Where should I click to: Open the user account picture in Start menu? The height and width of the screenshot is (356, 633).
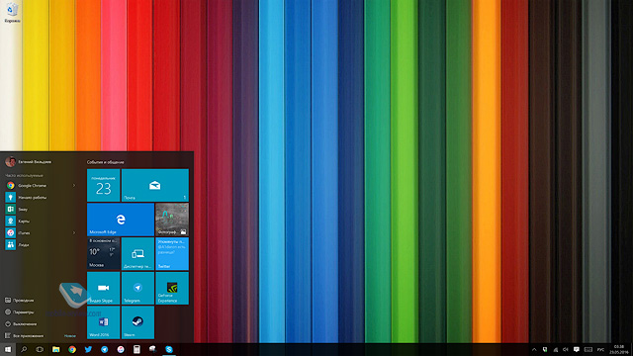[10, 162]
